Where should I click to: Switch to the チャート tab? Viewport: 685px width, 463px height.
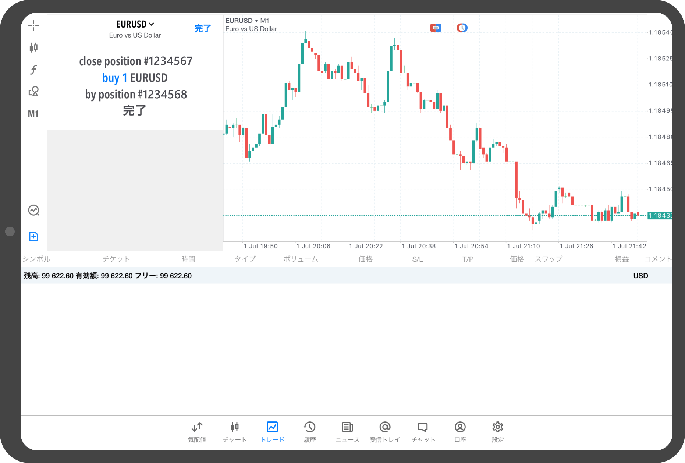[235, 432]
